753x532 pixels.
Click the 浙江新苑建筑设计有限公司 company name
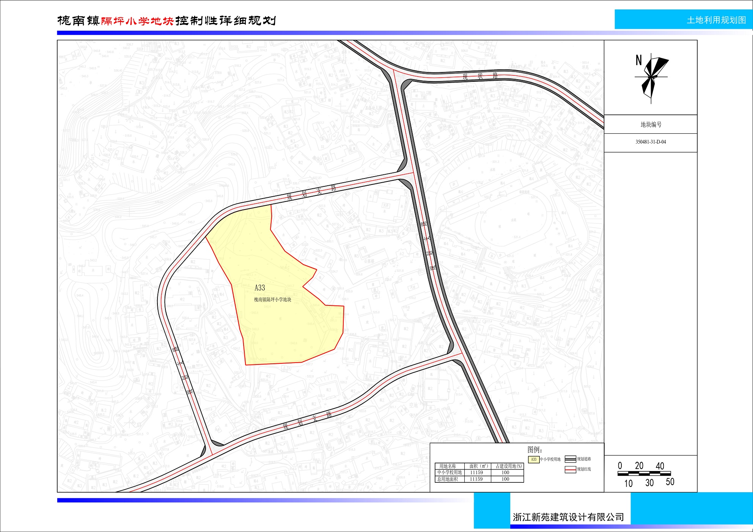click(568, 517)
